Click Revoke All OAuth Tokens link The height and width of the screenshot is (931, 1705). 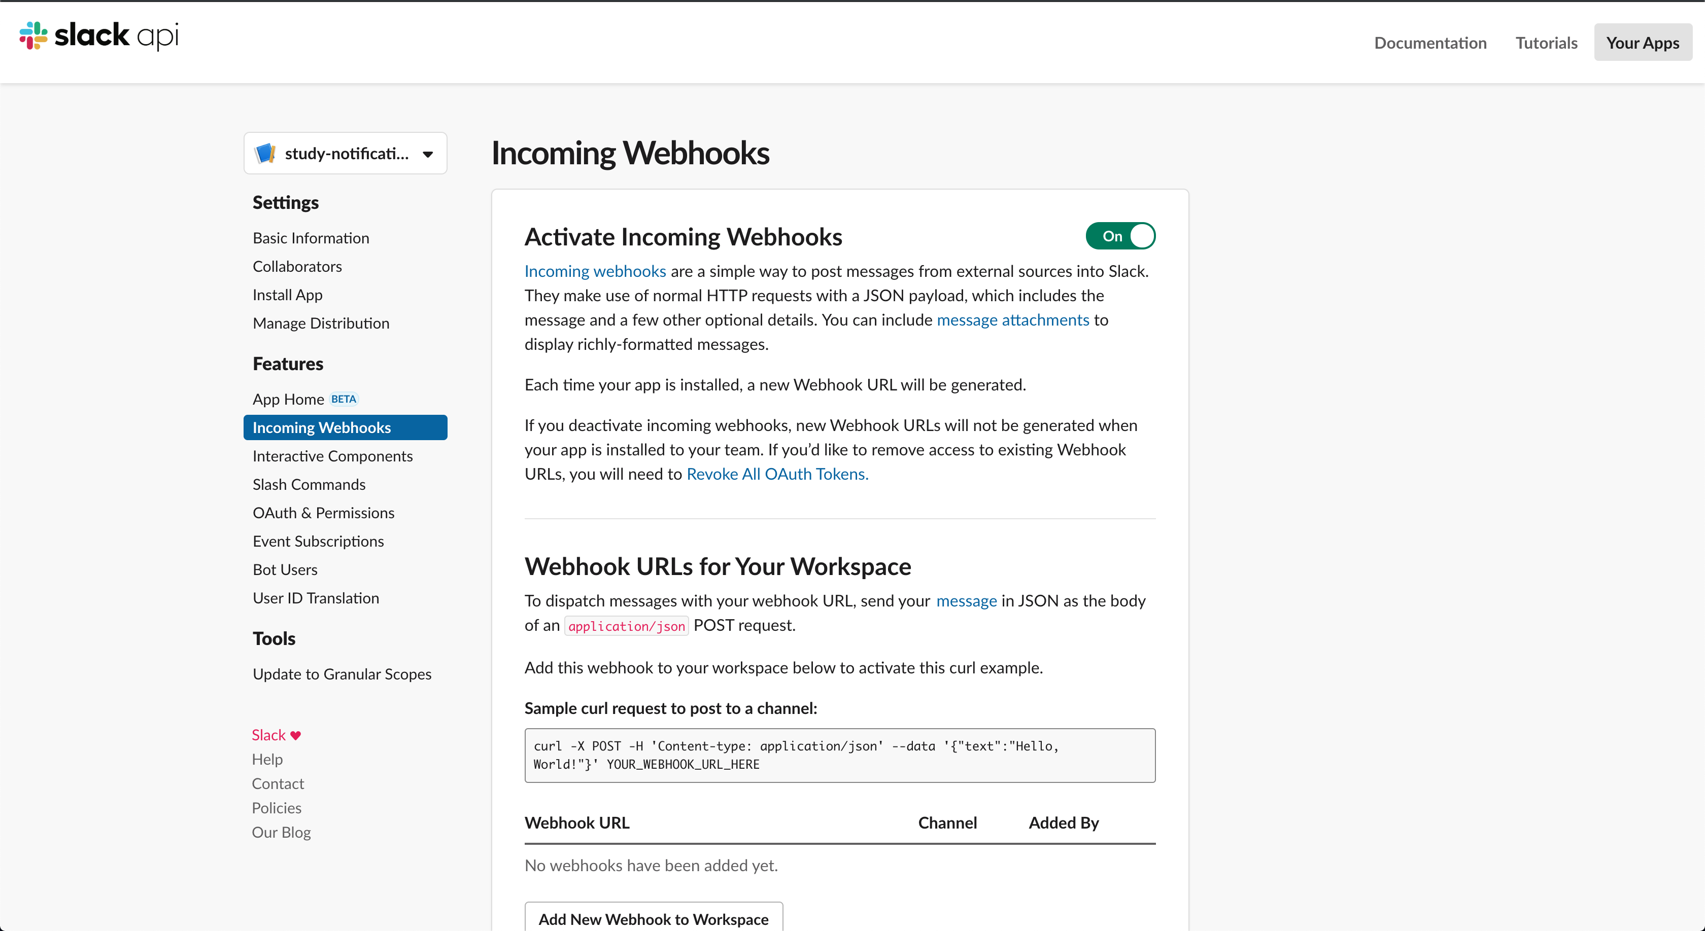pyautogui.click(x=777, y=474)
